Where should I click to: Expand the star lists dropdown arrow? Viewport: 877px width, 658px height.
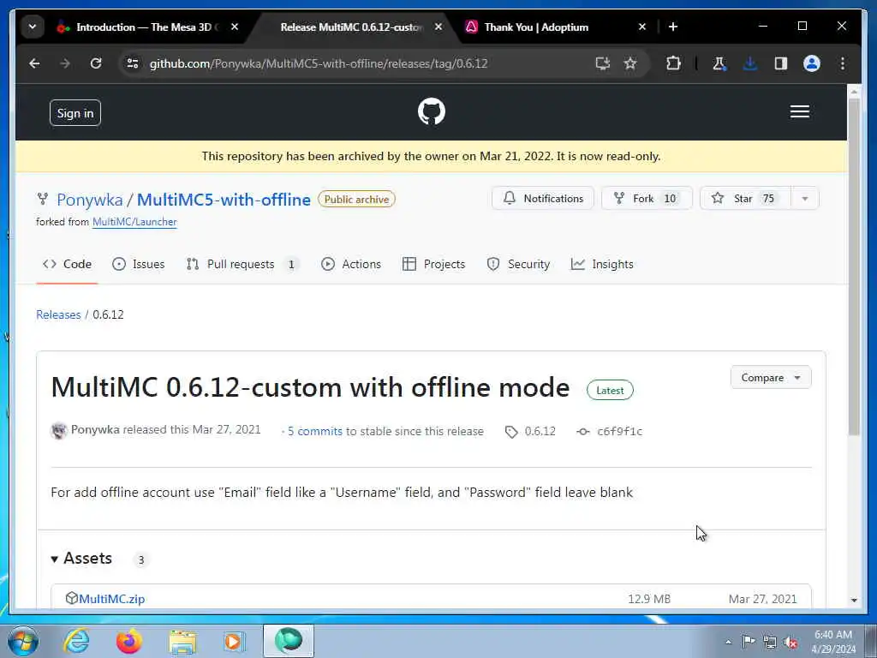(x=805, y=199)
